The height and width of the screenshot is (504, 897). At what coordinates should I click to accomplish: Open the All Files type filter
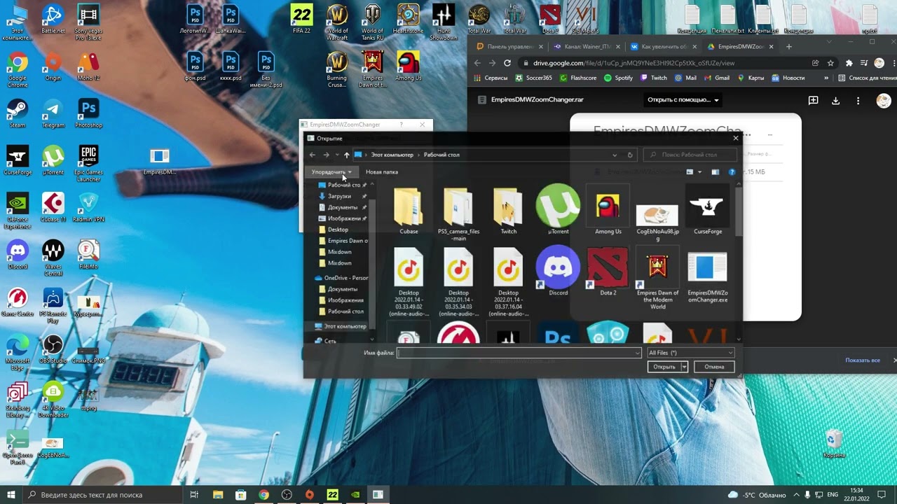pos(690,353)
